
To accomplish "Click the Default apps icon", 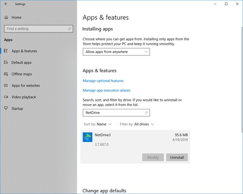I will click(x=6, y=62).
